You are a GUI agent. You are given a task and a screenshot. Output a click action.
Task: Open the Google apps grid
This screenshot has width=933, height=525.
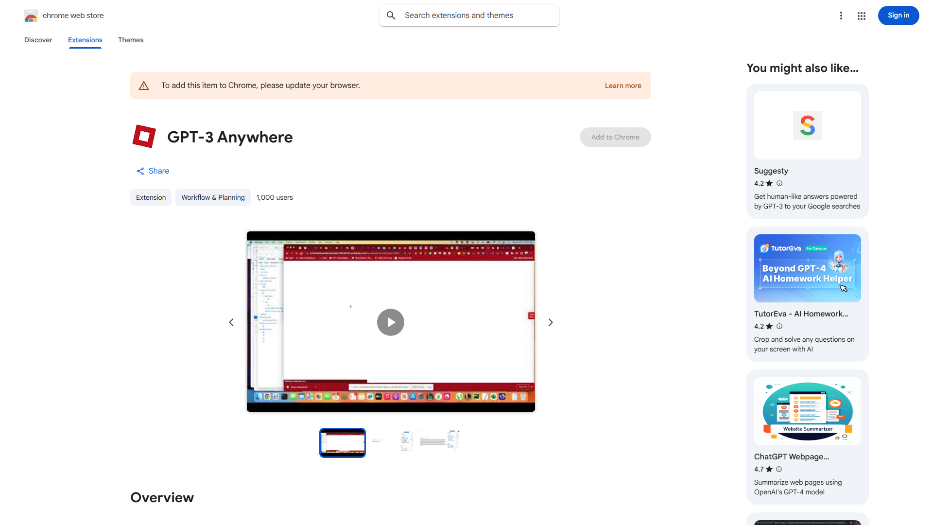click(x=861, y=16)
